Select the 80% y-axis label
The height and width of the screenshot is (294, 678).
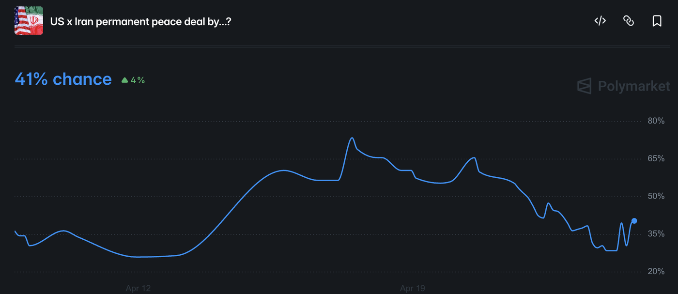656,121
